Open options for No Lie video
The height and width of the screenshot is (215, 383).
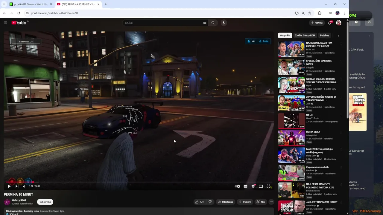tap(341, 115)
